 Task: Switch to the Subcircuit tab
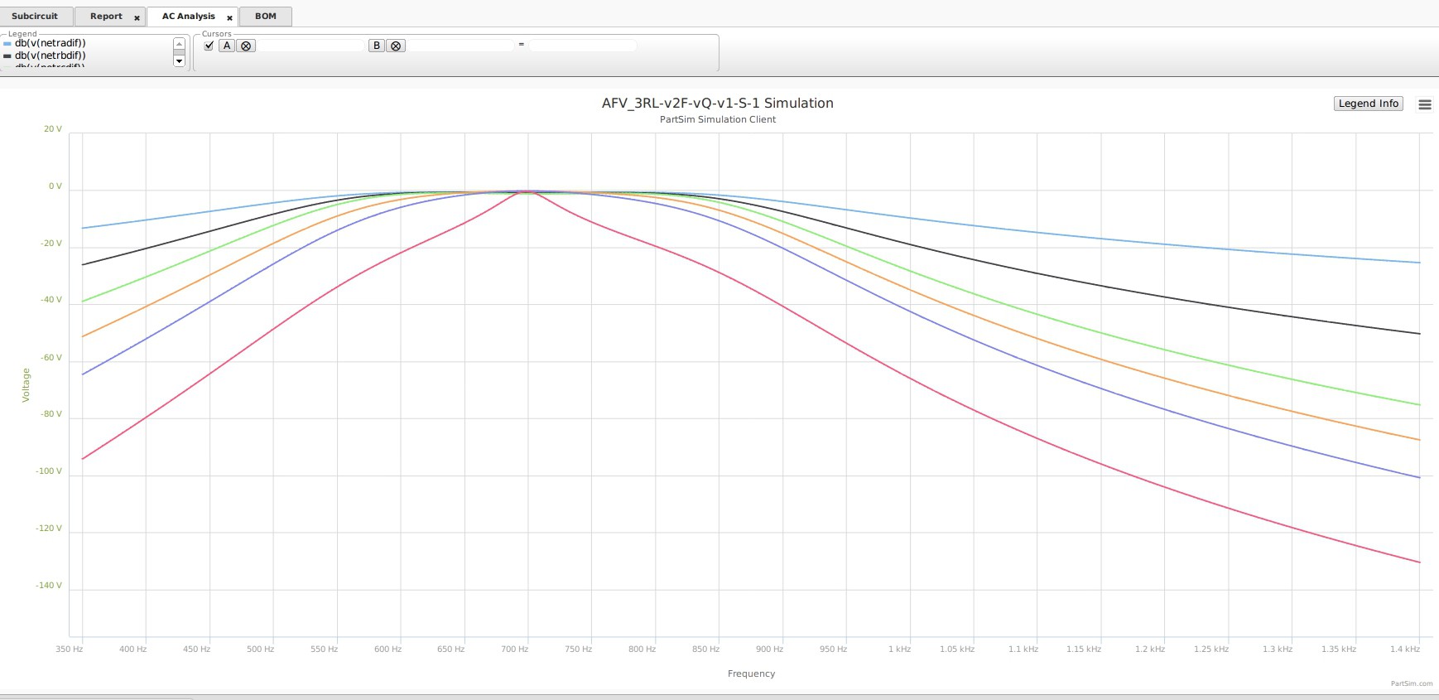click(x=35, y=17)
